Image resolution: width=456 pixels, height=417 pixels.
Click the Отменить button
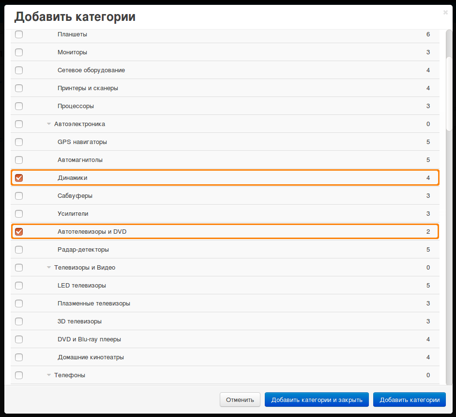[240, 400]
